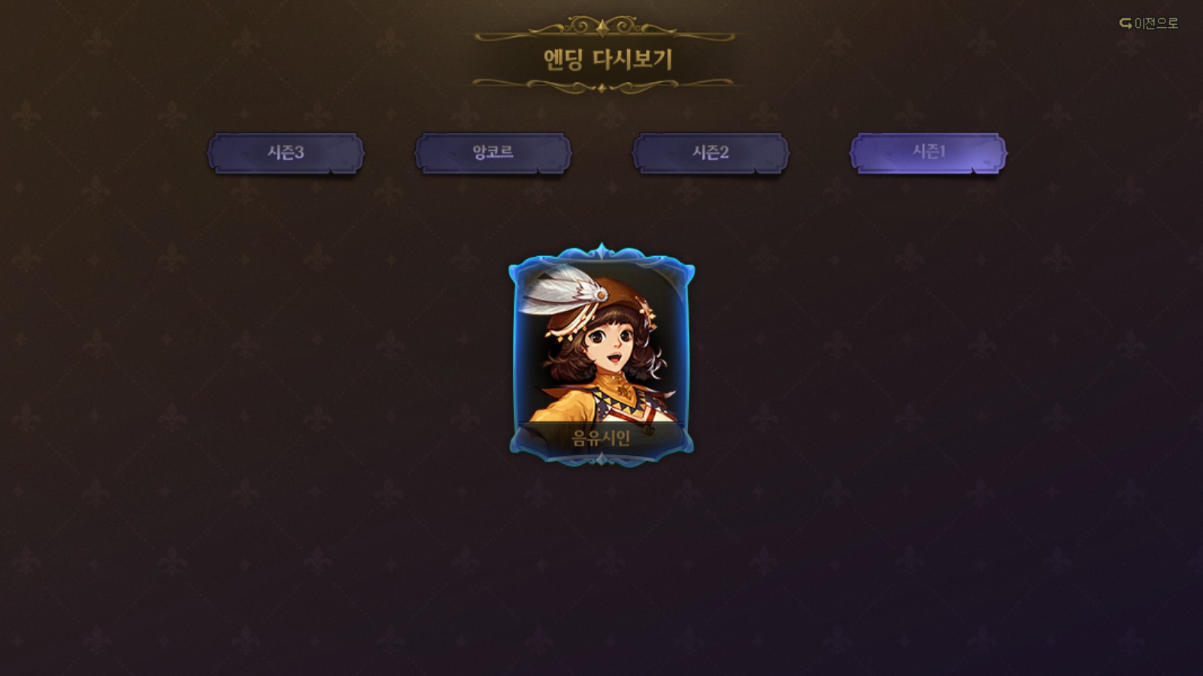Choose the highlighted 시즌1 tab
1203x676 pixels.
click(929, 153)
